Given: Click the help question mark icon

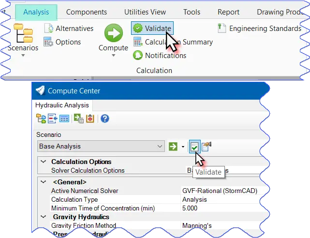Looking at the screenshot, I should pos(104,119).
